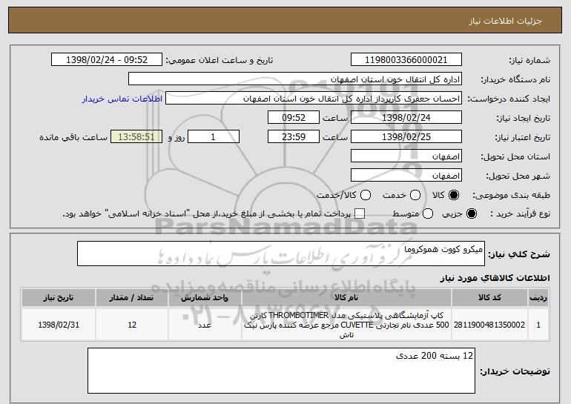Click the ردیف column header
The image size is (571, 404).
[538, 298]
